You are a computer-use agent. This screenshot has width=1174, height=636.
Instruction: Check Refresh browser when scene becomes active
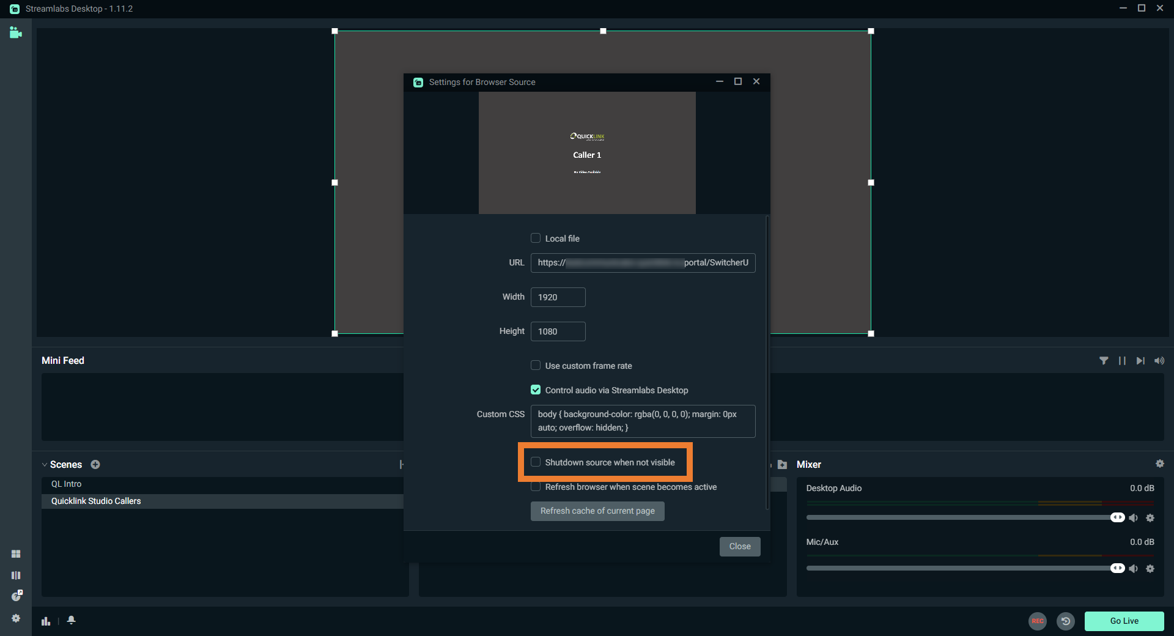(536, 487)
